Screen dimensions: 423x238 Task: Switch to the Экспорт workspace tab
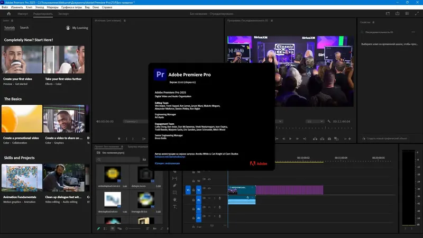tap(63, 14)
